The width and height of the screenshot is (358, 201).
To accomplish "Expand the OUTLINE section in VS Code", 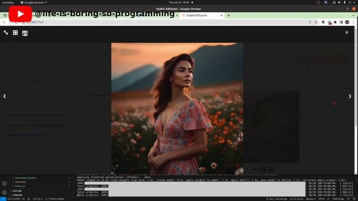I will point(17,191).
